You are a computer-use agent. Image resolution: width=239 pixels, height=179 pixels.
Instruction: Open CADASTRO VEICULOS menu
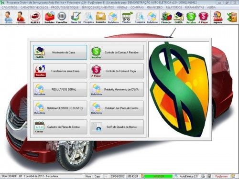(x=34, y=8)
